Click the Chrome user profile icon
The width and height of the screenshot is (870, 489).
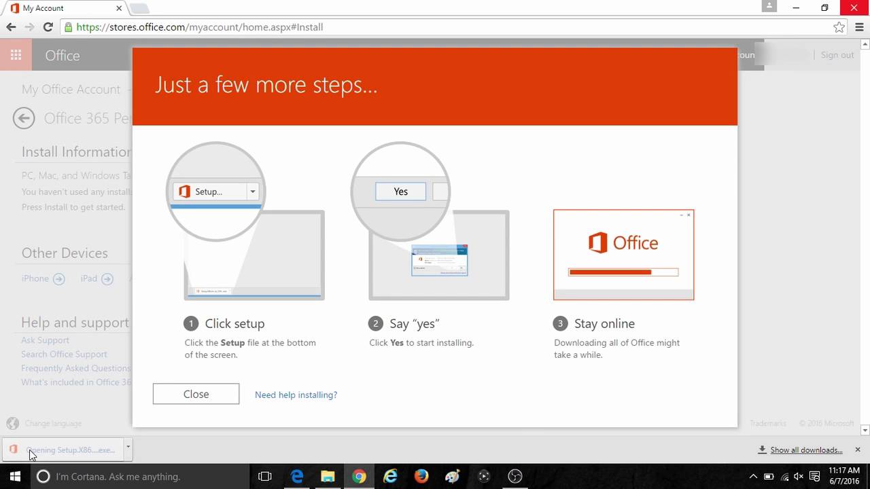click(x=769, y=6)
